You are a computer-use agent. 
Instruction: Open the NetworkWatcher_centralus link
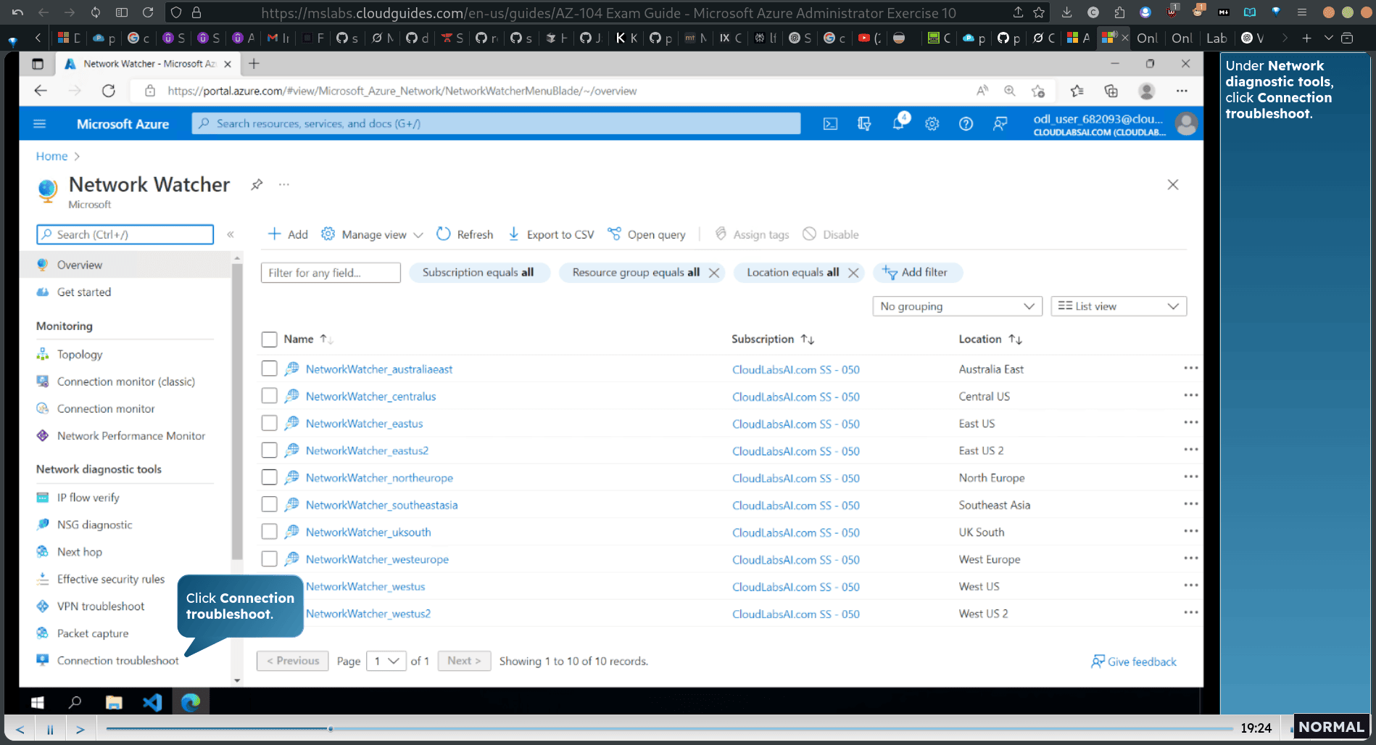(x=370, y=396)
